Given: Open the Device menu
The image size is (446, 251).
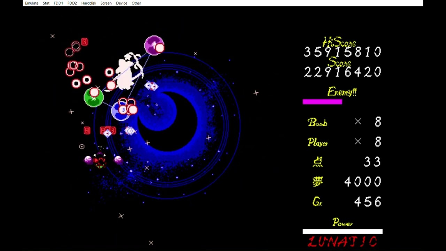Looking at the screenshot, I should pyautogui.click(x=121, y=3).
